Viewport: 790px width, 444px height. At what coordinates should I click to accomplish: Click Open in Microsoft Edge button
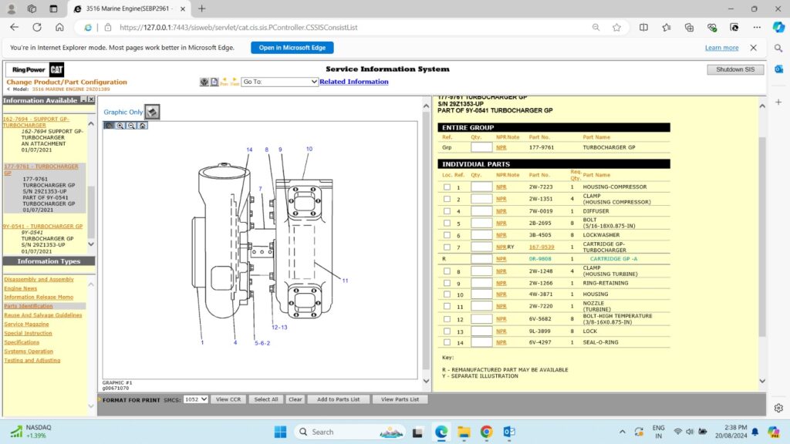click(x=292, y=48)
